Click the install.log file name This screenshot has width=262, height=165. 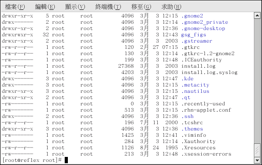click(198, 66)
